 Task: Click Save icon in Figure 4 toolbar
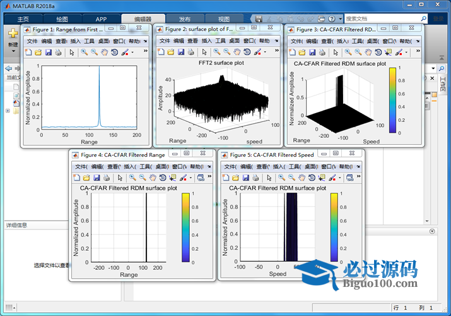97,178
